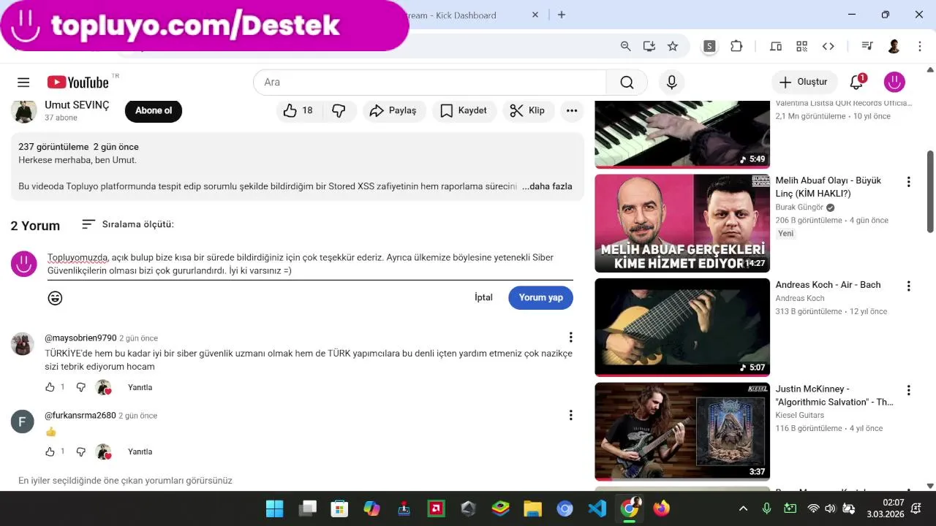936x526 pixels.
Task: Switch to Kick Dashboard tab
Action: tap(468, 15)
